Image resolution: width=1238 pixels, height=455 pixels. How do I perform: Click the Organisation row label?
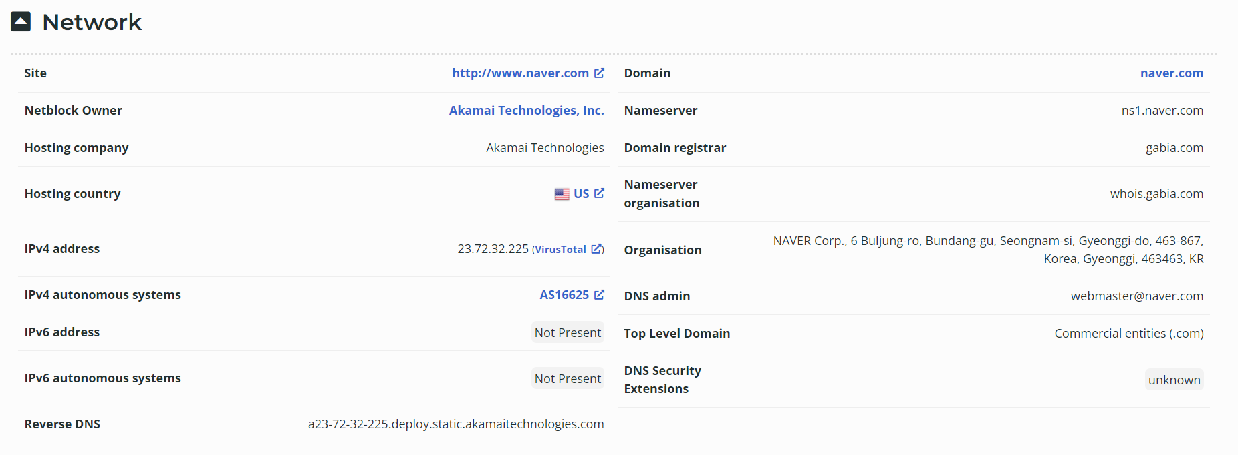click(x=662, y=250)
